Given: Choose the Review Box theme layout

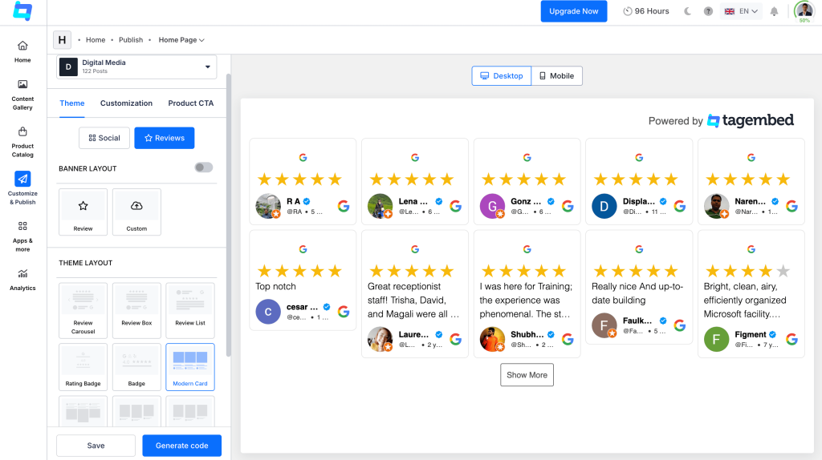Looking at the screenshot, I should (x=136, y=310).
